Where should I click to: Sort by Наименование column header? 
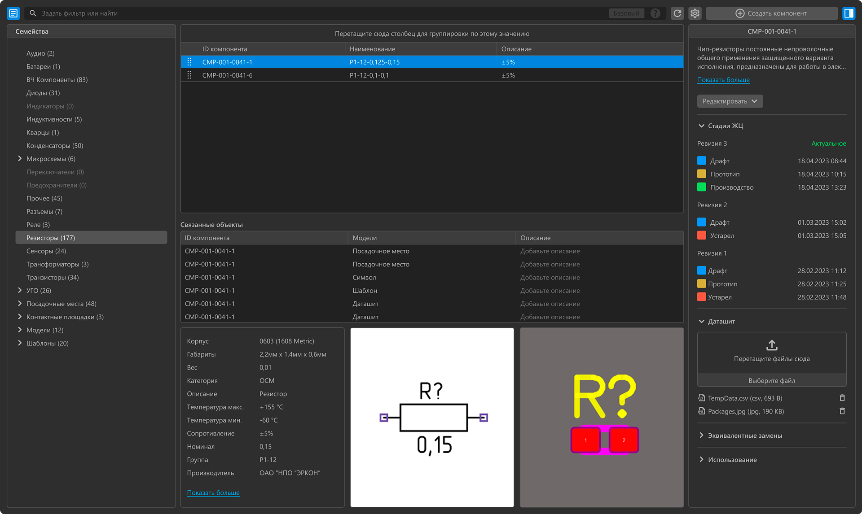coord(373,49)
